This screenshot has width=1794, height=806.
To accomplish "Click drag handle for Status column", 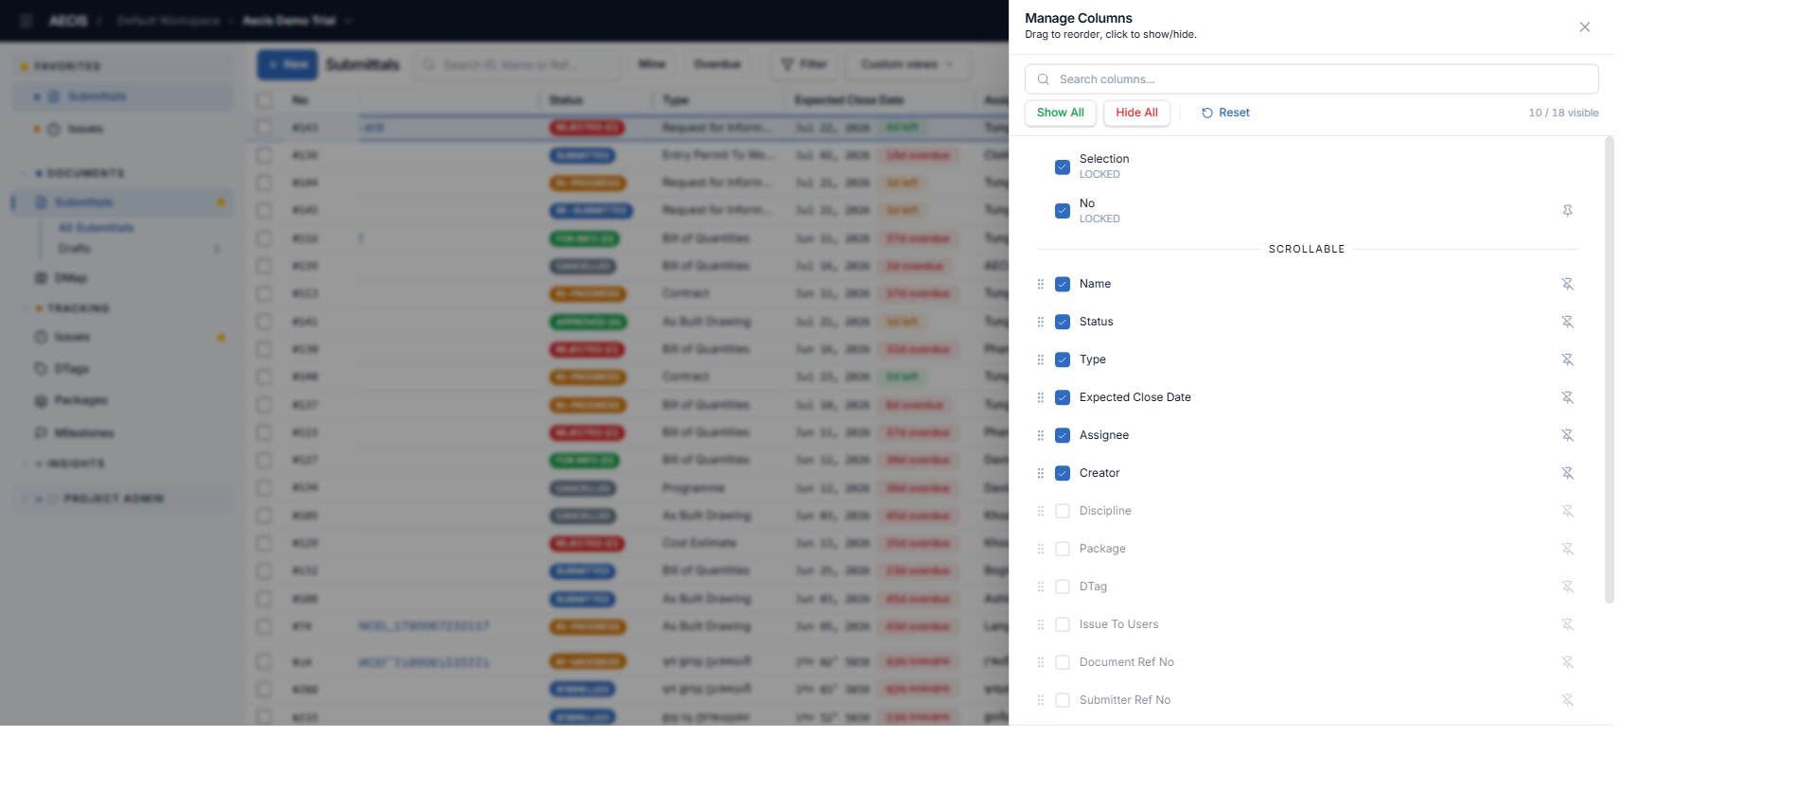I will pyautogui.click(x=1040, y=322).
